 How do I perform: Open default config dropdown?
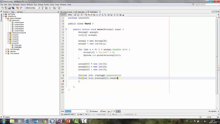[x=39, y=8]
